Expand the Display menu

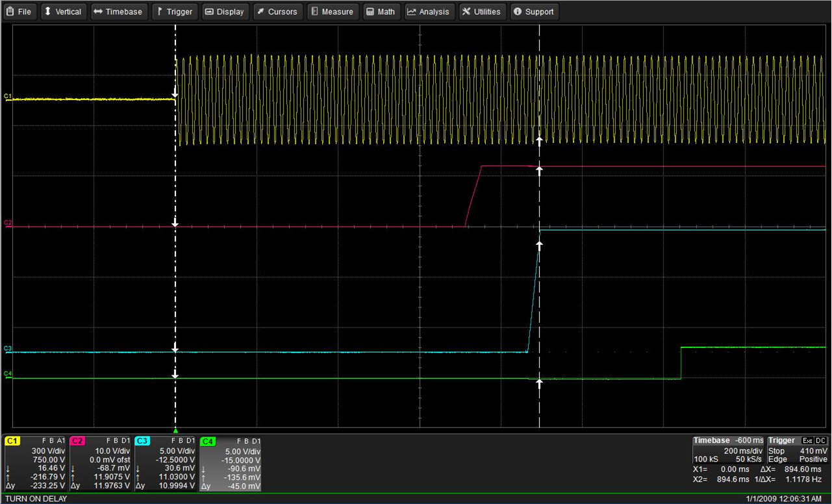pos(225,12)
